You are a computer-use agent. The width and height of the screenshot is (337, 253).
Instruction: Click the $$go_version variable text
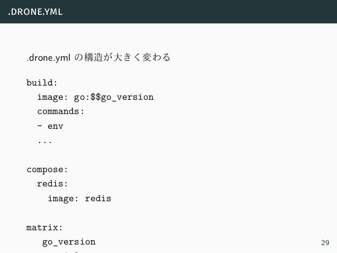pos(122,97)
